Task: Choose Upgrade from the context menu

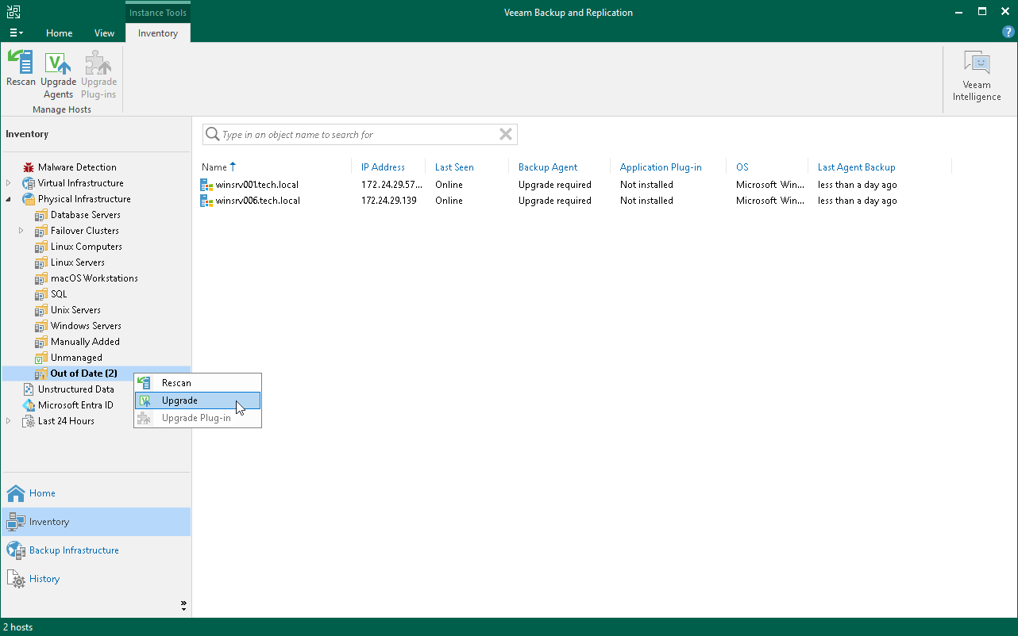Action: (x=179, y=400)
